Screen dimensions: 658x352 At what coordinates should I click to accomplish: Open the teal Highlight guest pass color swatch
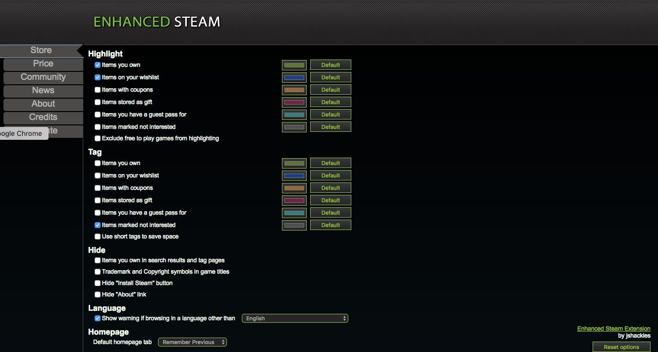coord(294,115)
